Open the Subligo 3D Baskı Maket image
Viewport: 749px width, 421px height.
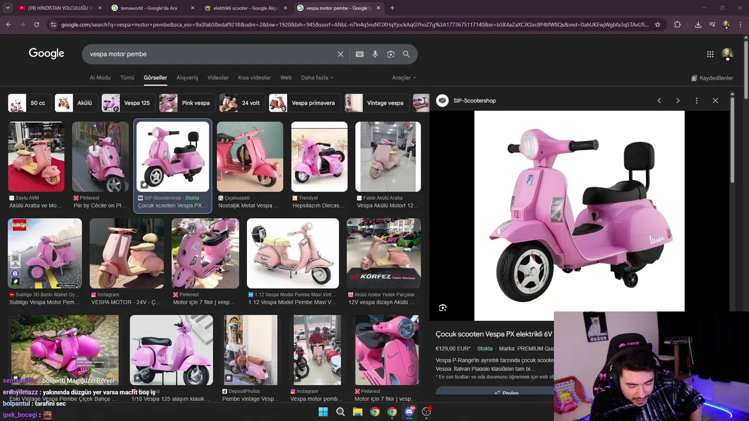coord(44,253)
